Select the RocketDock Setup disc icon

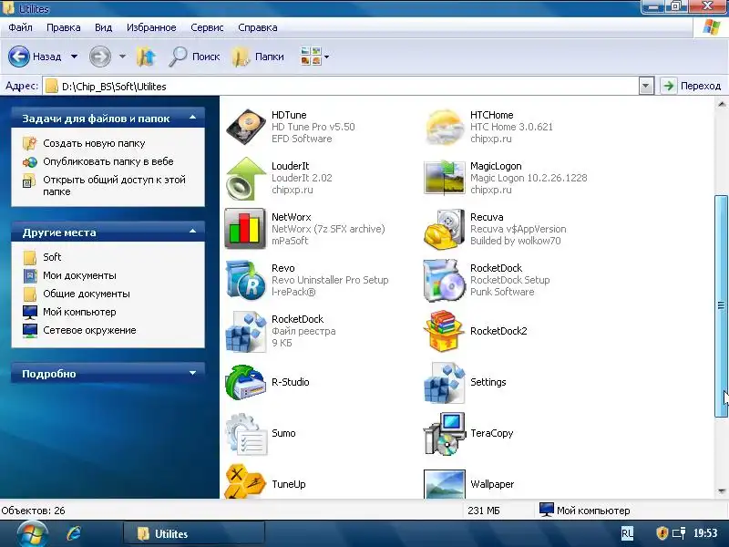coord(444,280)
